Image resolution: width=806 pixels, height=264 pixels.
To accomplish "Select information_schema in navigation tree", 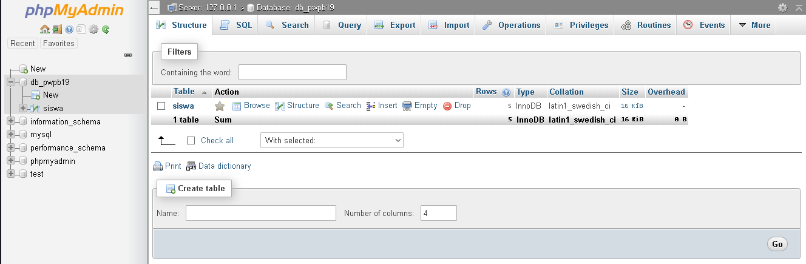I will (66, 121).
